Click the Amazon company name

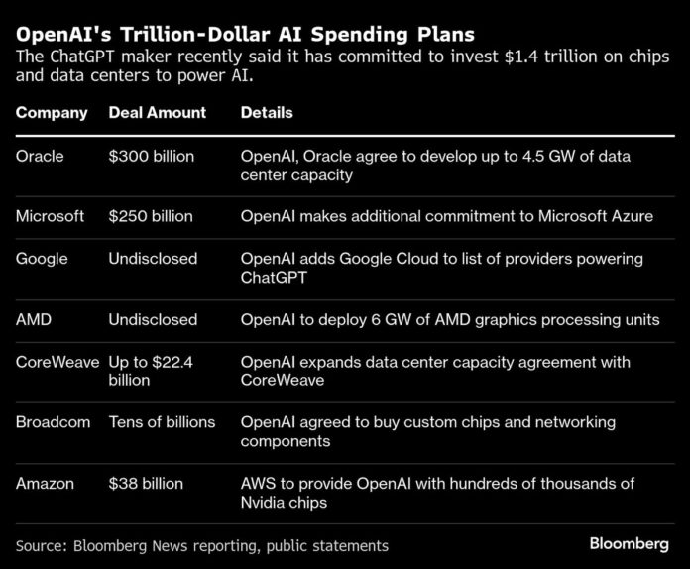(46, 483)
